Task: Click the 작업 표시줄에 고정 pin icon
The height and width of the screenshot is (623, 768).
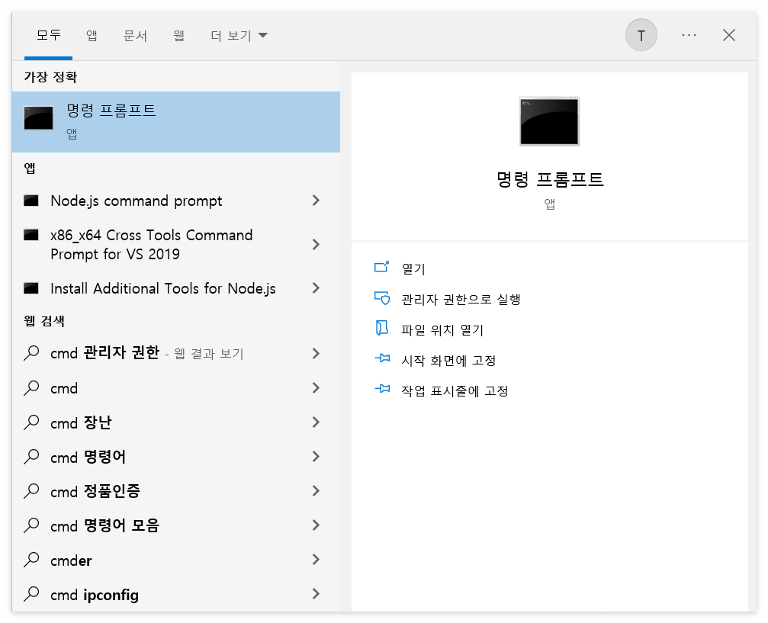Action: (382, 389)
